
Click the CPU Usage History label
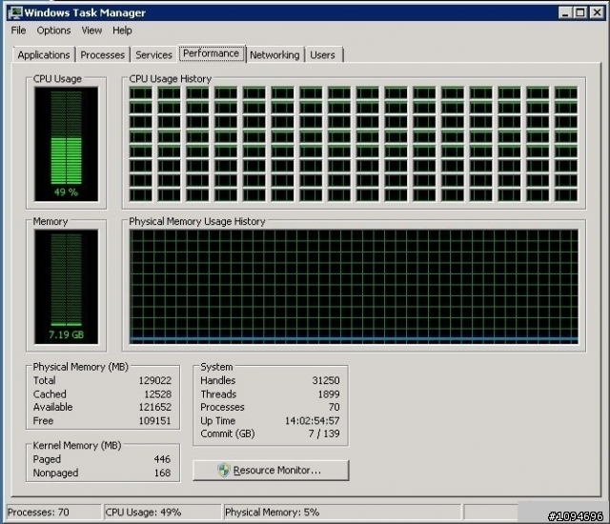(x=171, y=78)
